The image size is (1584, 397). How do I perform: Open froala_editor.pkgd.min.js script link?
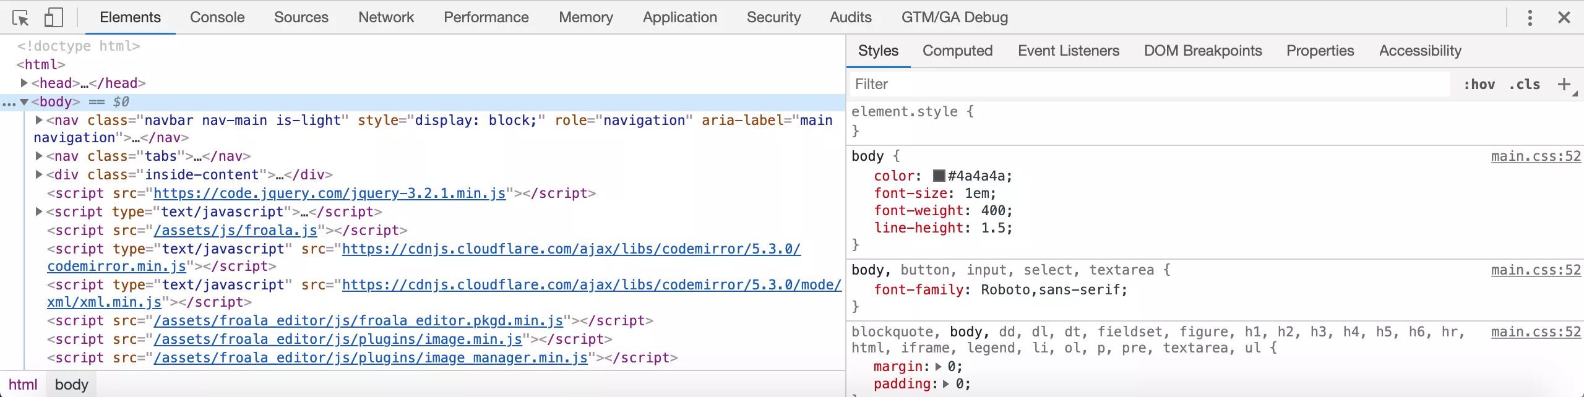coord(358,320)
